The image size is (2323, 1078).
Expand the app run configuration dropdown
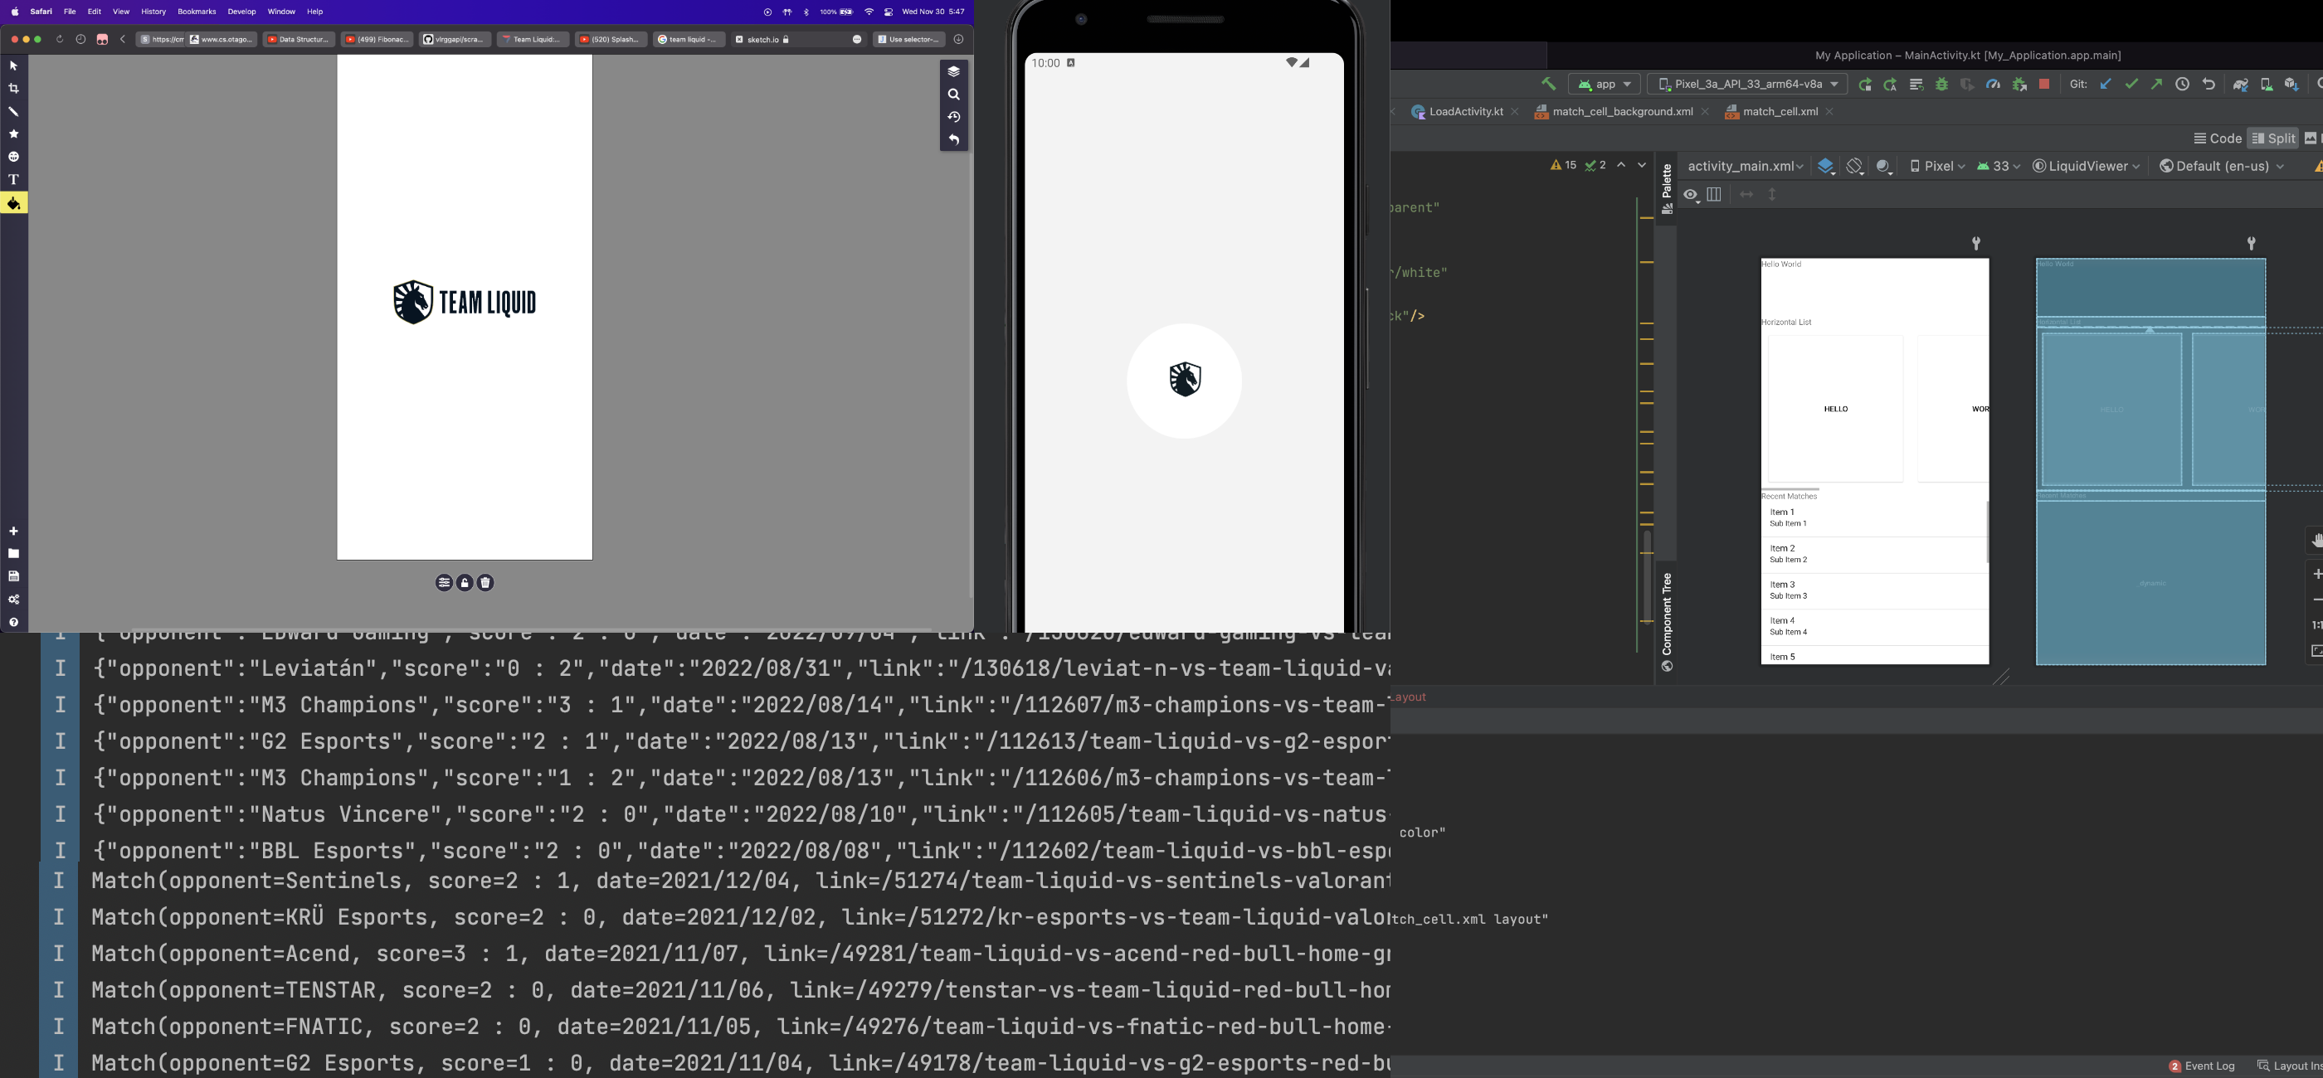pos(1605,84)
